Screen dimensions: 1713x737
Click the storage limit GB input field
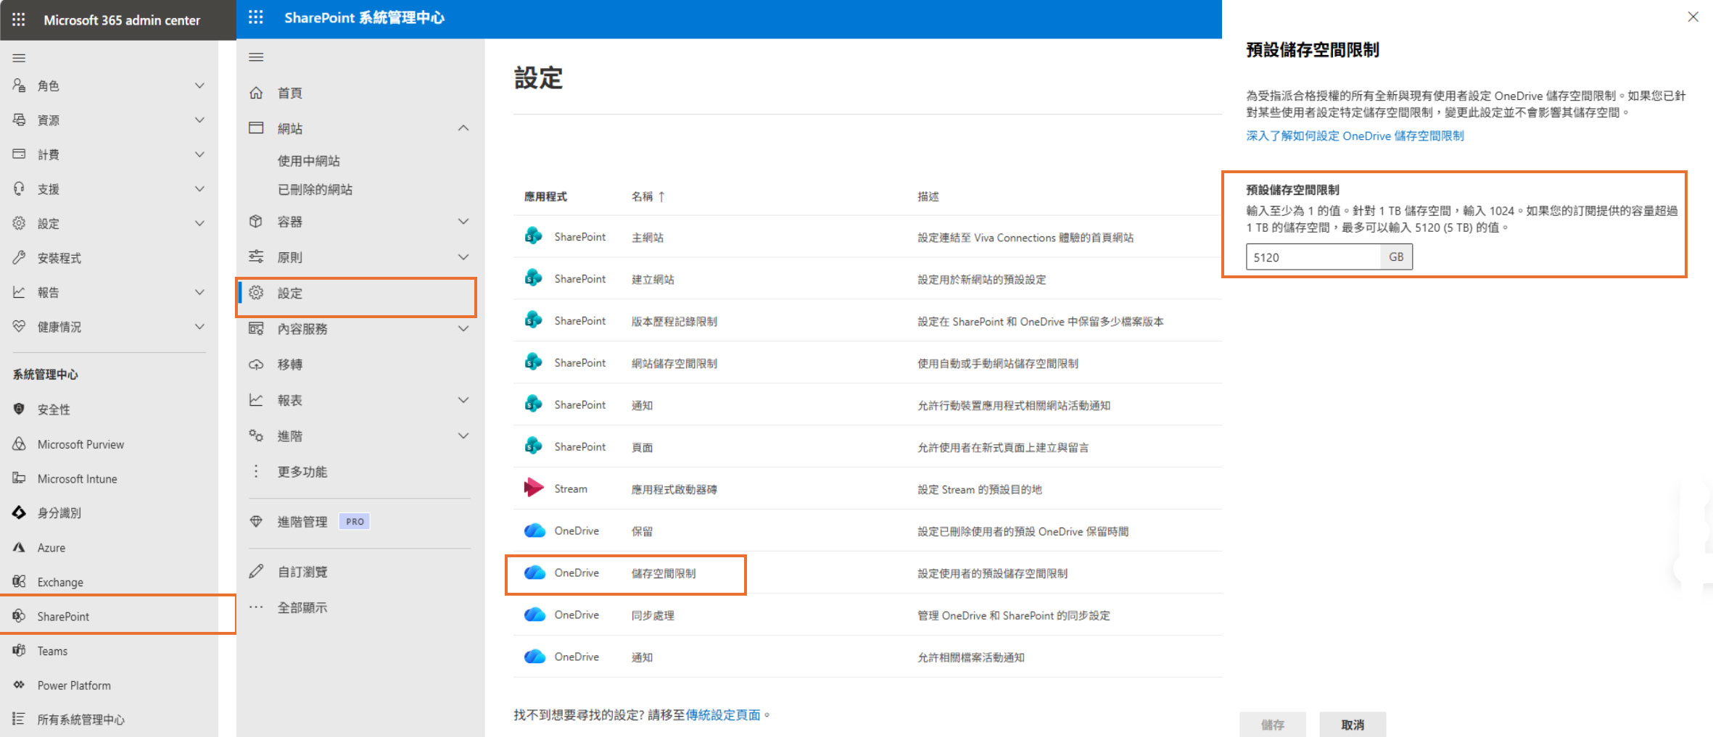click(1313, 257)
